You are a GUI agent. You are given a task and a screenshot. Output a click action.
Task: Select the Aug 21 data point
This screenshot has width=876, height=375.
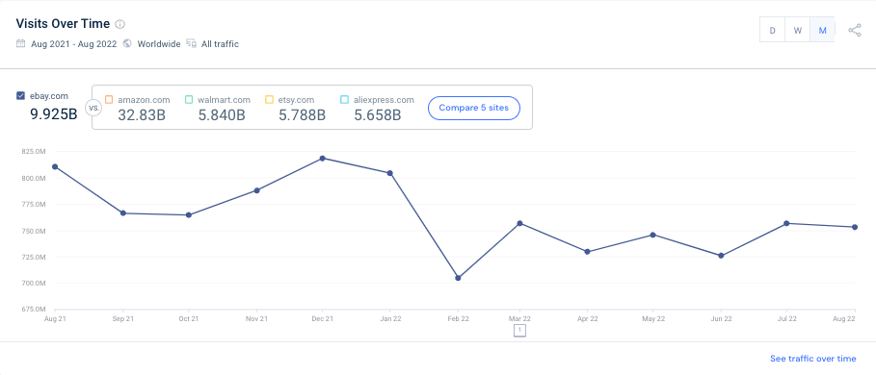[x=55, y=166]
